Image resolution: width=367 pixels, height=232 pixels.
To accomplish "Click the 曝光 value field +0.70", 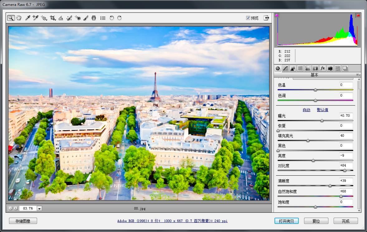I will [346, 116].
